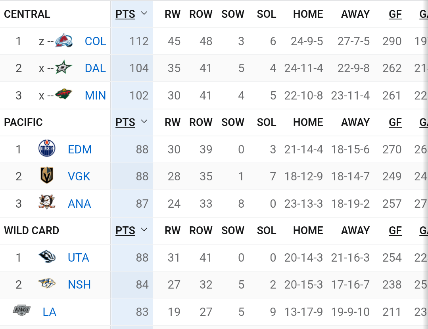The height and width of the screenshot is (329, 428).
Task: Toggle PTS sort arrow in Pacific section
Action: tap(144, 122)
